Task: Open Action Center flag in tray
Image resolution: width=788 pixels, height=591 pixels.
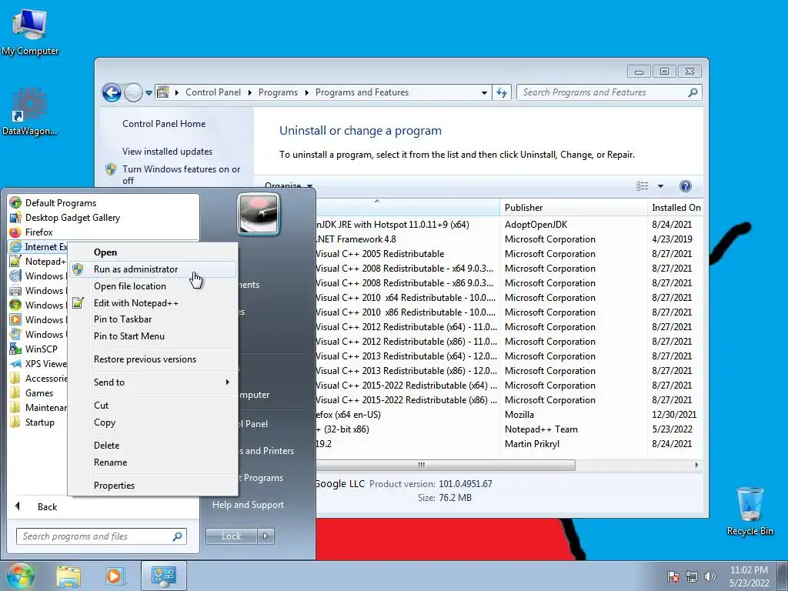Action: coord(673,576)
